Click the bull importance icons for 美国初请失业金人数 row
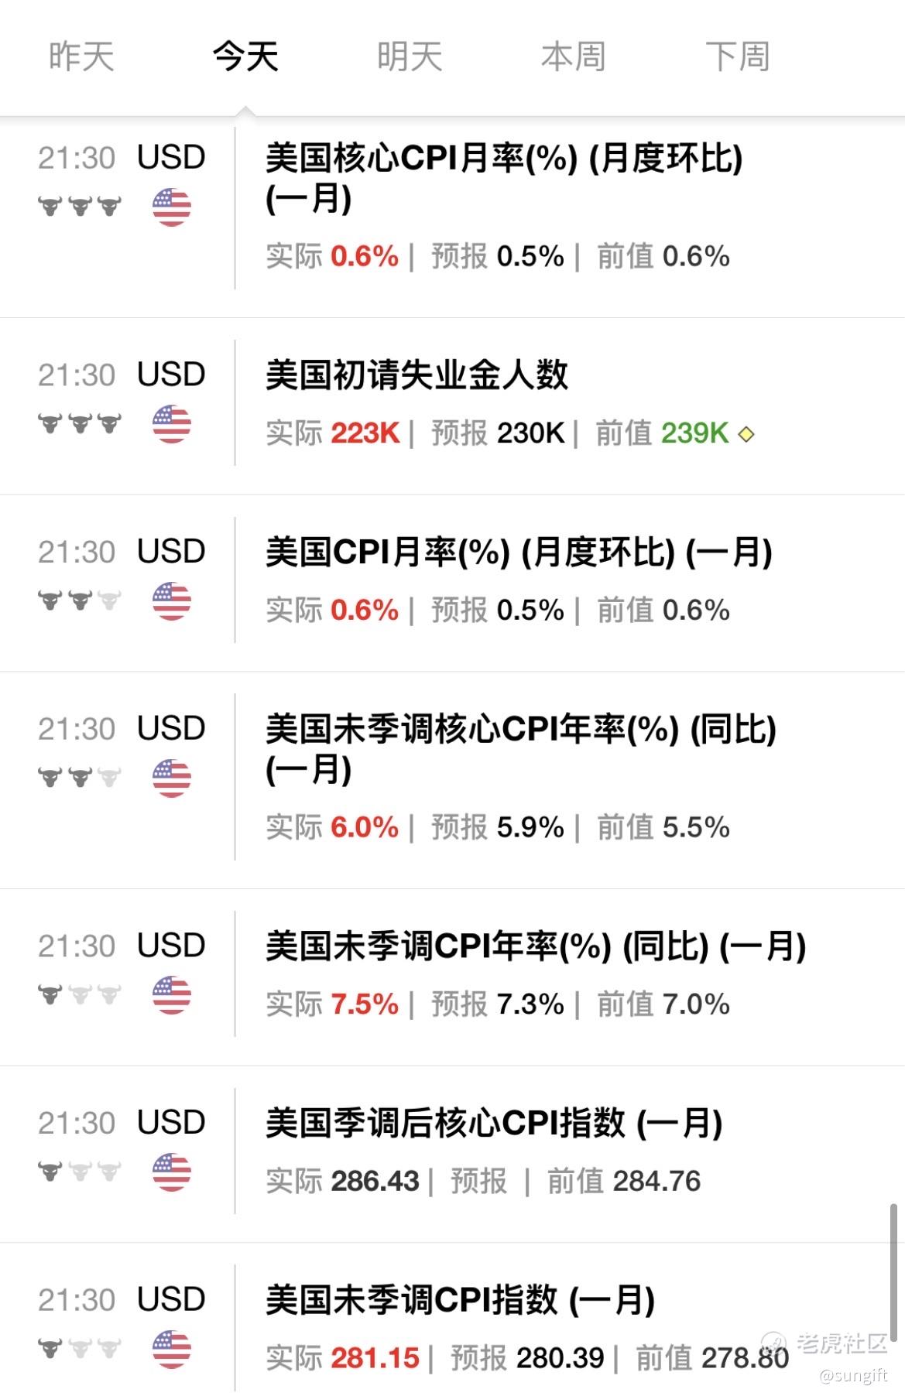905x1396 pixels. pyautogui.click(x=80, y=423)
